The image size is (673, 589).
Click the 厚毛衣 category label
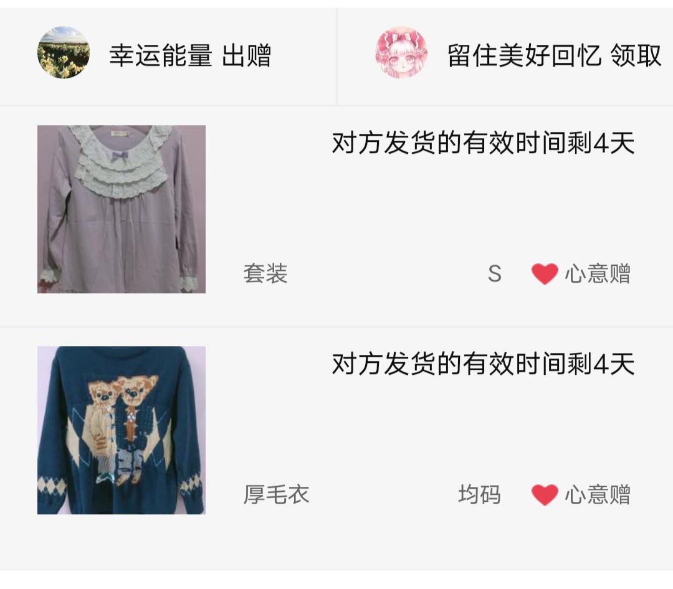(277, 494)
